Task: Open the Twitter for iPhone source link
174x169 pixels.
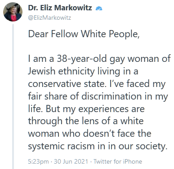Action: click(118, 161)
